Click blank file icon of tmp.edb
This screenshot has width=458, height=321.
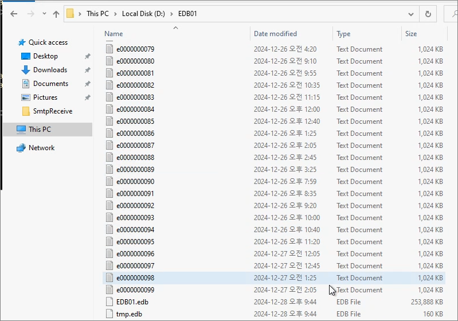pyautogui.click(x=109, y=314)
